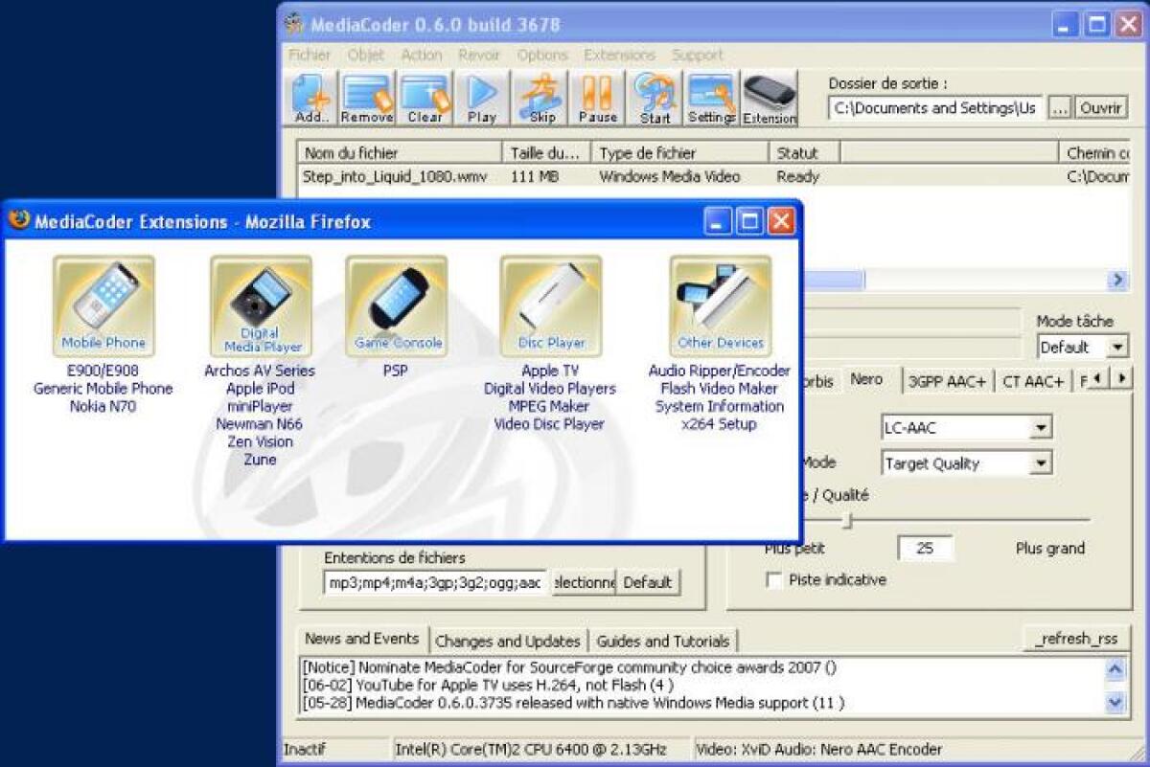This screenshot has height=767, width=1150.
Task: Open the Mobile Phone extension icon
Action: point(103,304)
